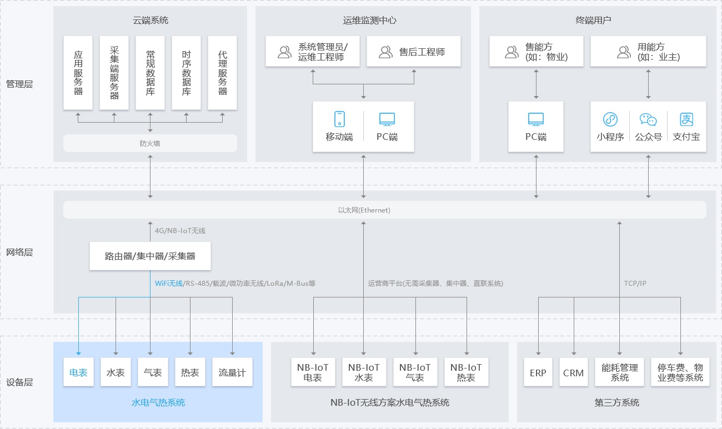This screenshot has height=429, width=722.
Task: Select the 小程序 mini-program icon
Action: [610, 119]
